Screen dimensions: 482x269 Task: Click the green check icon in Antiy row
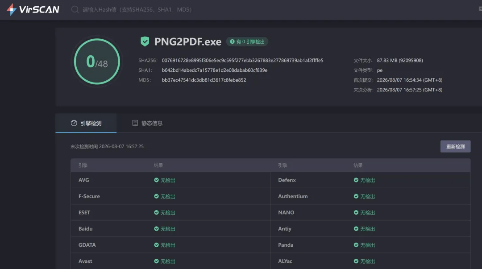pos(356,229)
